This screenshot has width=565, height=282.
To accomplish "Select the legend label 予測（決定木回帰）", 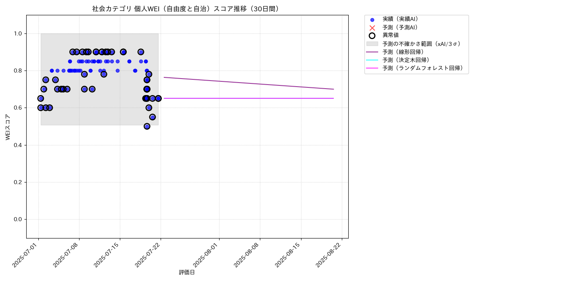I will [x=406, y=60].
